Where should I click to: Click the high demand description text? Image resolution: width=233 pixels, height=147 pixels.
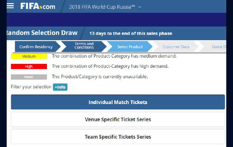110,66
